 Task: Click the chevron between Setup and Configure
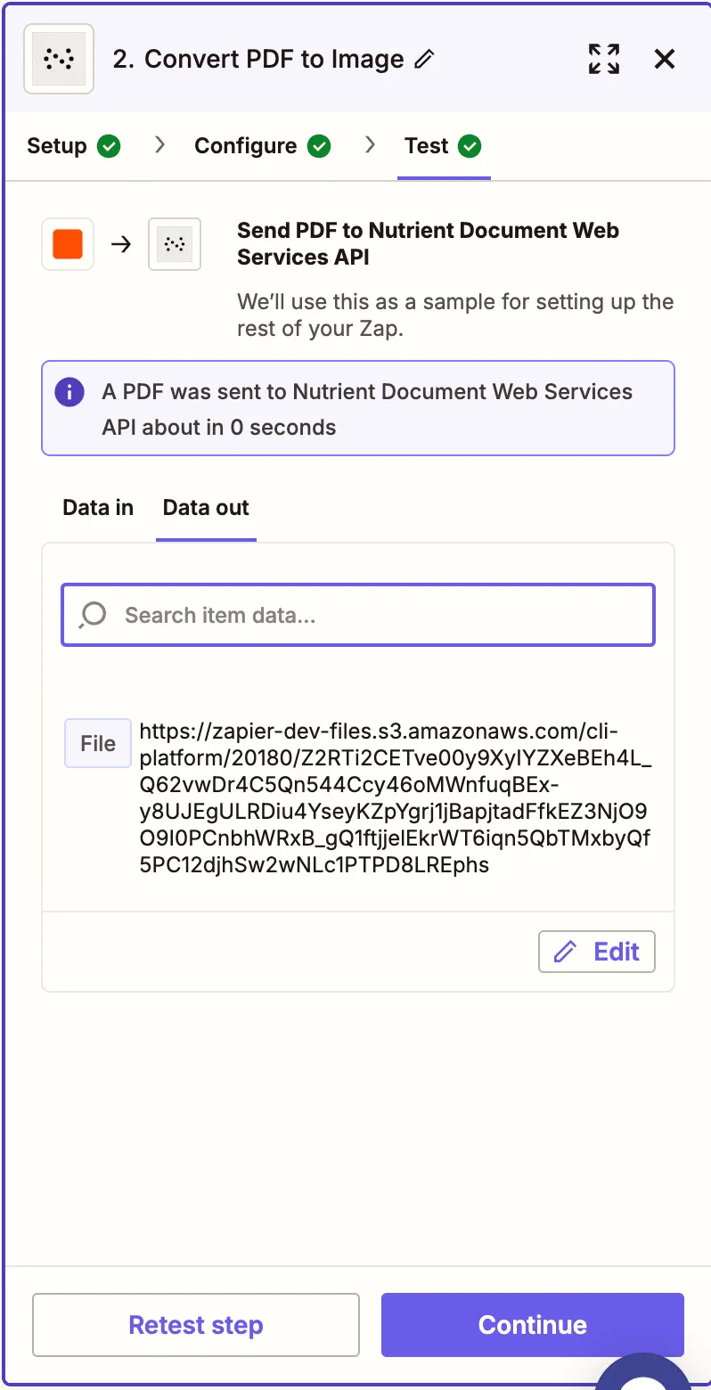pyautogui.click(x=159, y=145)
